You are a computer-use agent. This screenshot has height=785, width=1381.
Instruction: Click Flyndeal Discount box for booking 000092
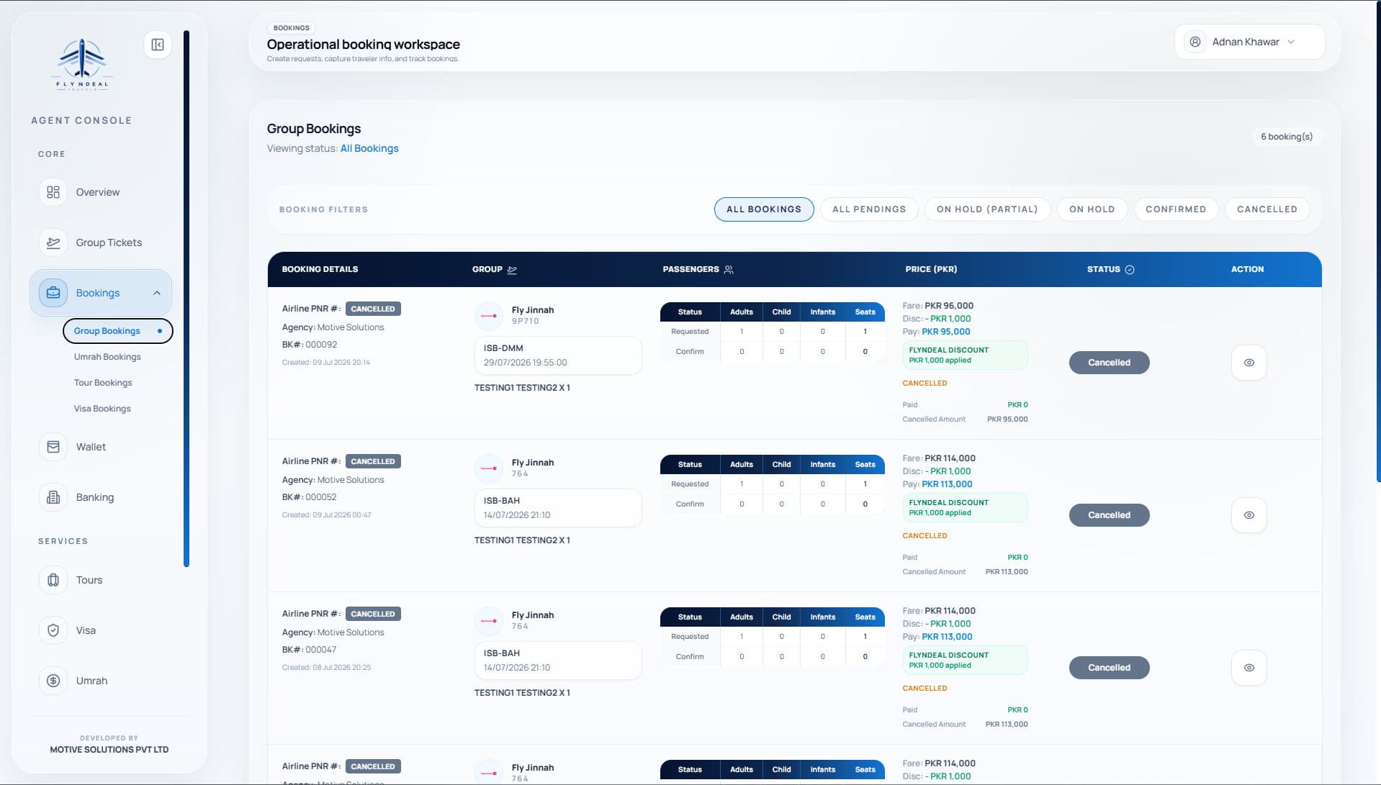point(965,355)
